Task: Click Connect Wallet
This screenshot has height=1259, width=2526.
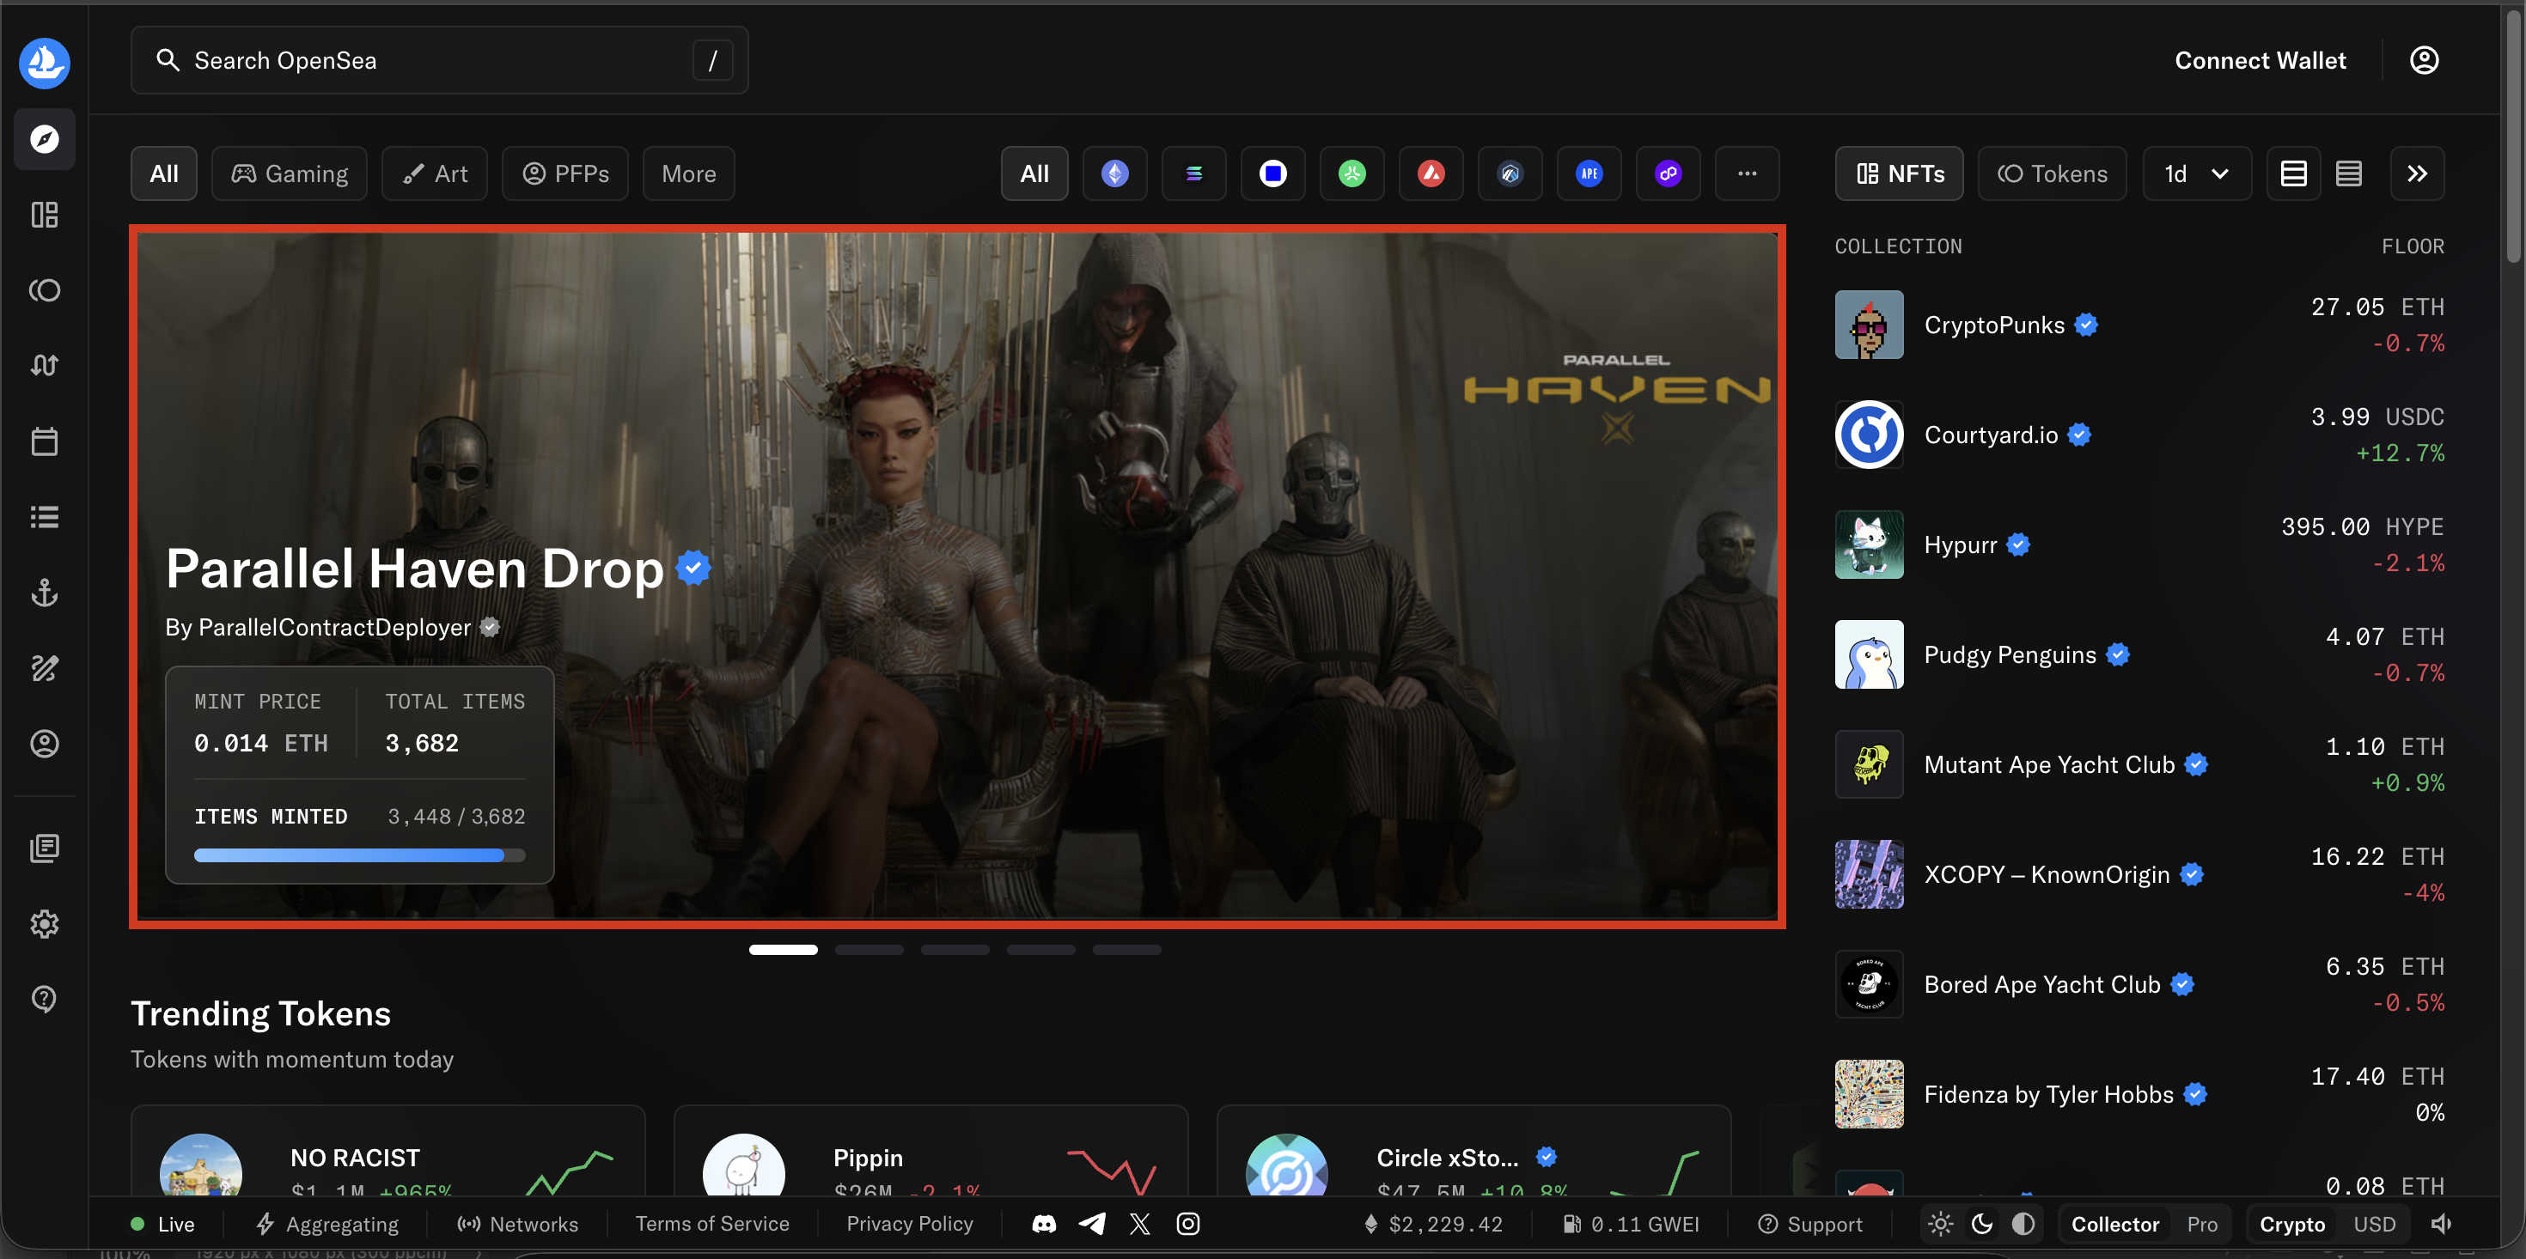Action: coord(2261,61)
